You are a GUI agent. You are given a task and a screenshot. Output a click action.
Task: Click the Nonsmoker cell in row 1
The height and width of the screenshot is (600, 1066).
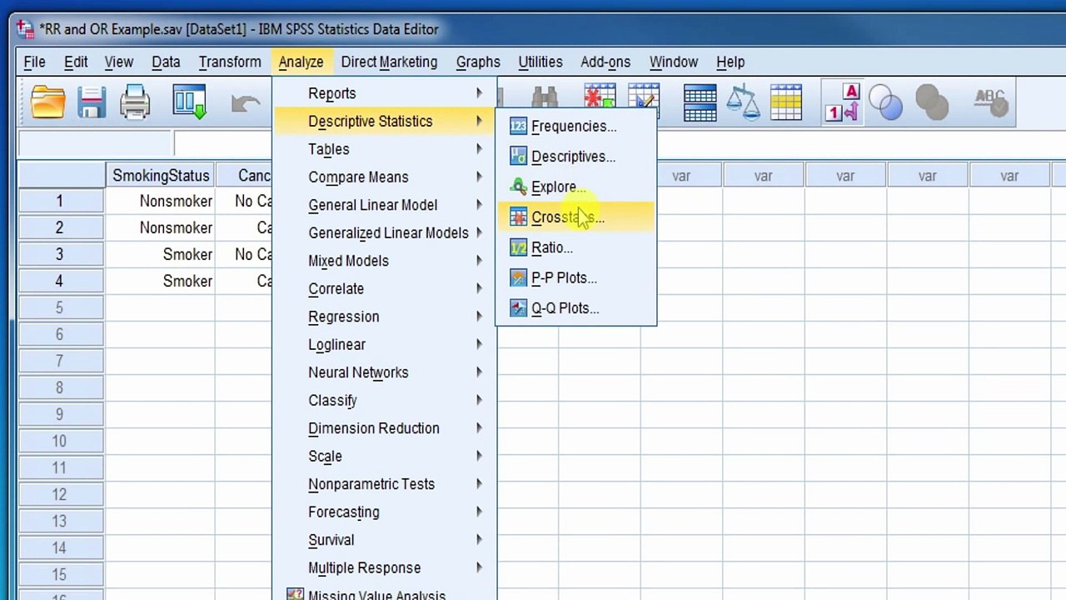160,201
